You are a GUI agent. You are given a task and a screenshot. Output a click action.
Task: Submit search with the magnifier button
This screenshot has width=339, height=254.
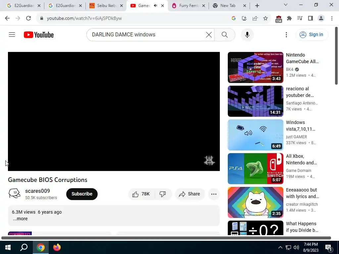(225, 34)
